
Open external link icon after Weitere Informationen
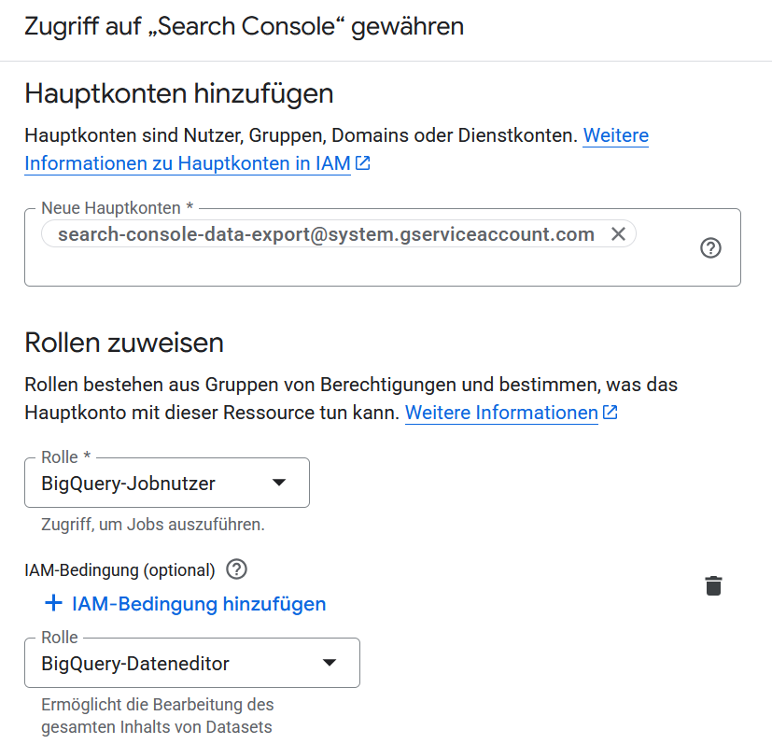point(610,412)
